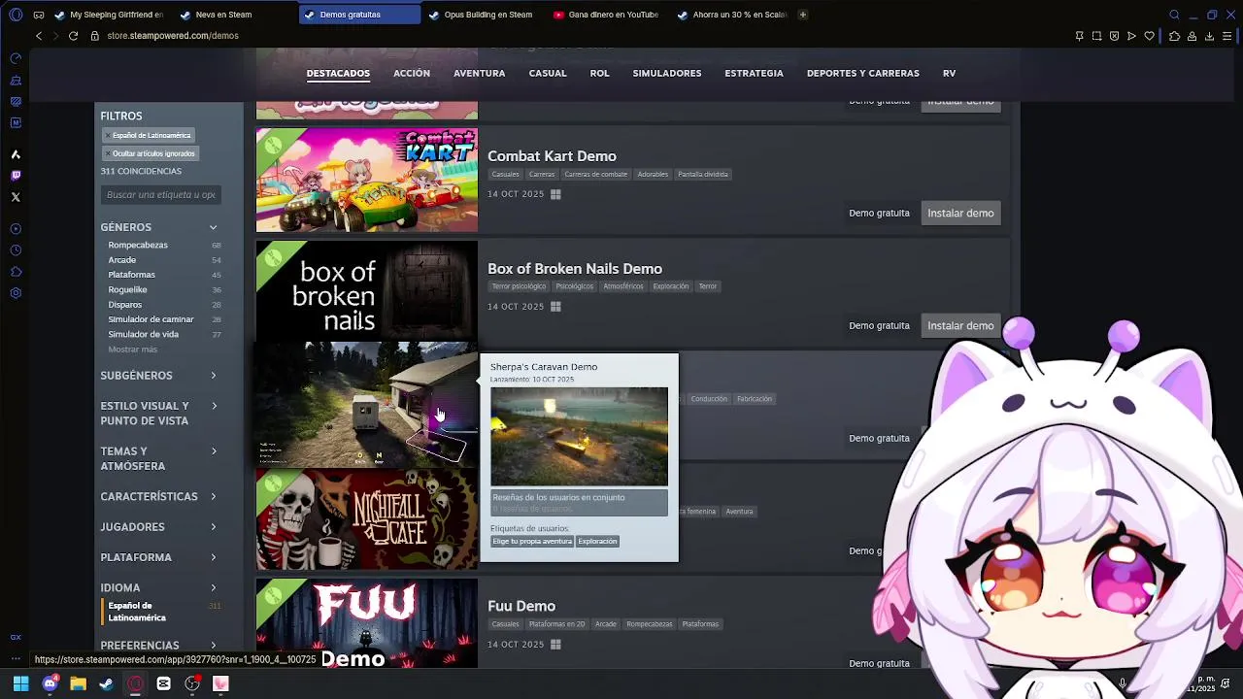Select the Estrategia category tab

(x=754, y=74)
